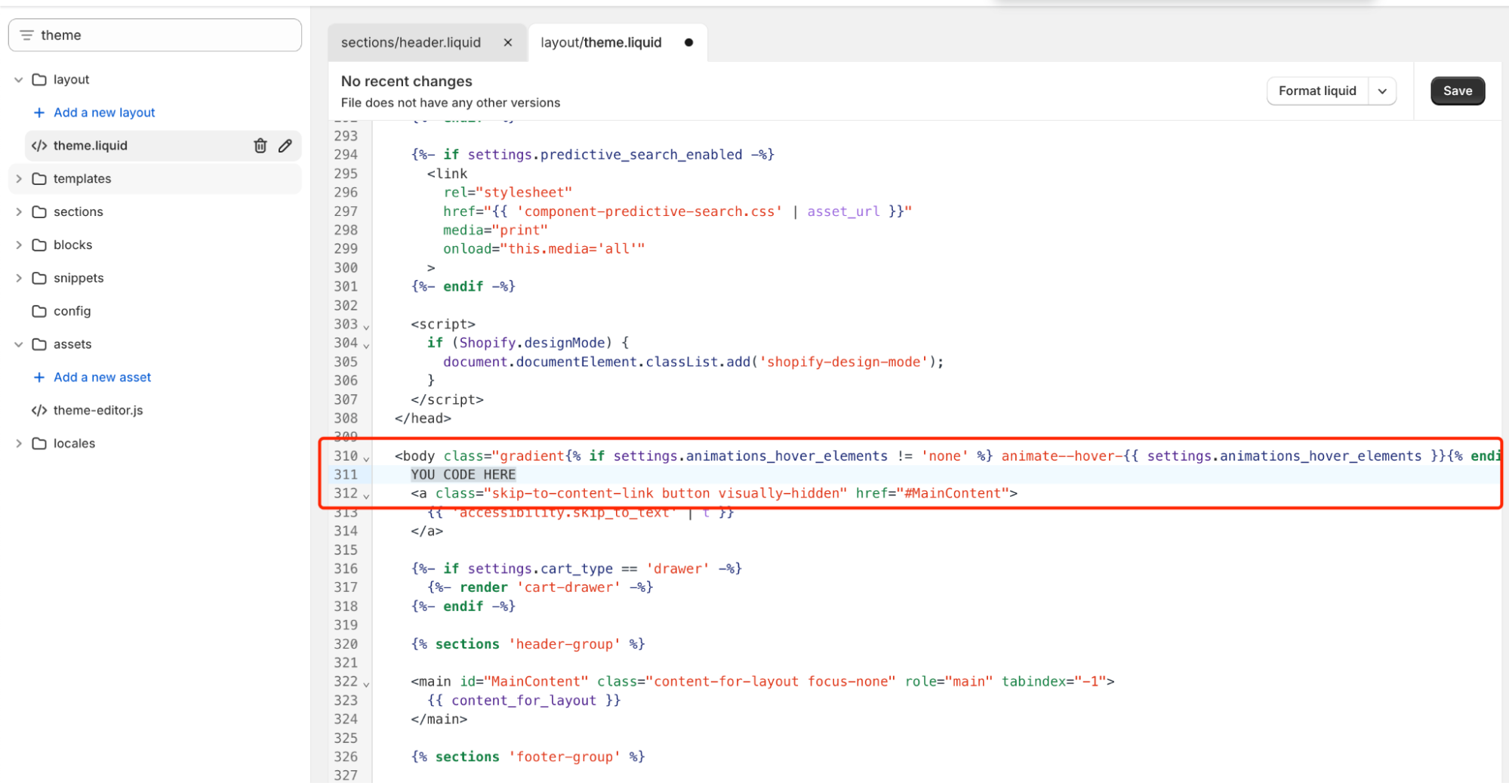Click the blocks folder icon

39,245
